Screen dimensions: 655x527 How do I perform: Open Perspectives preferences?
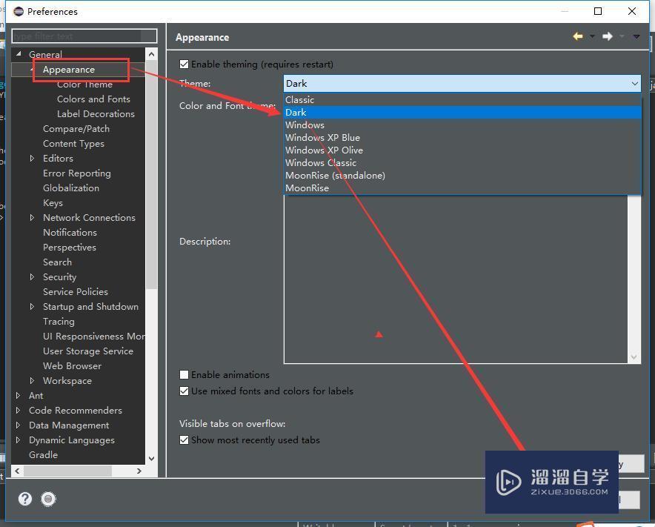(x=70, y=248)
